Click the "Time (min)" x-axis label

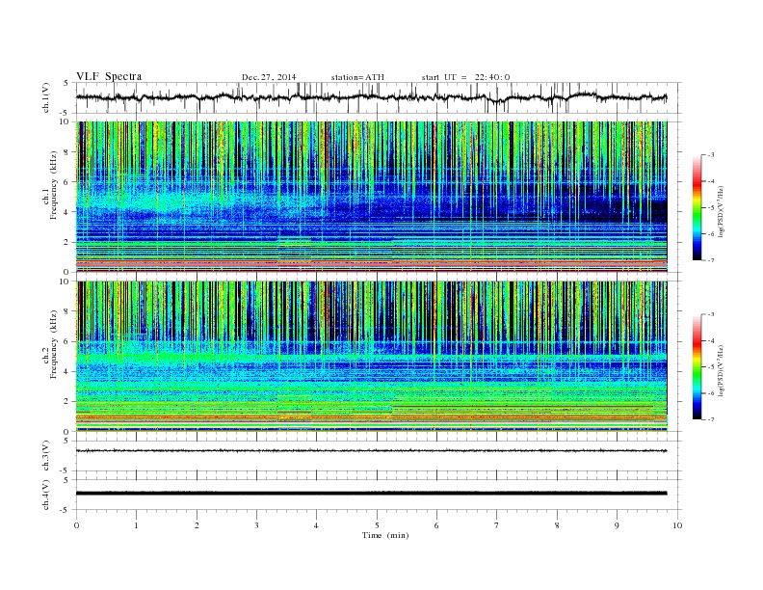pos(385,535)
